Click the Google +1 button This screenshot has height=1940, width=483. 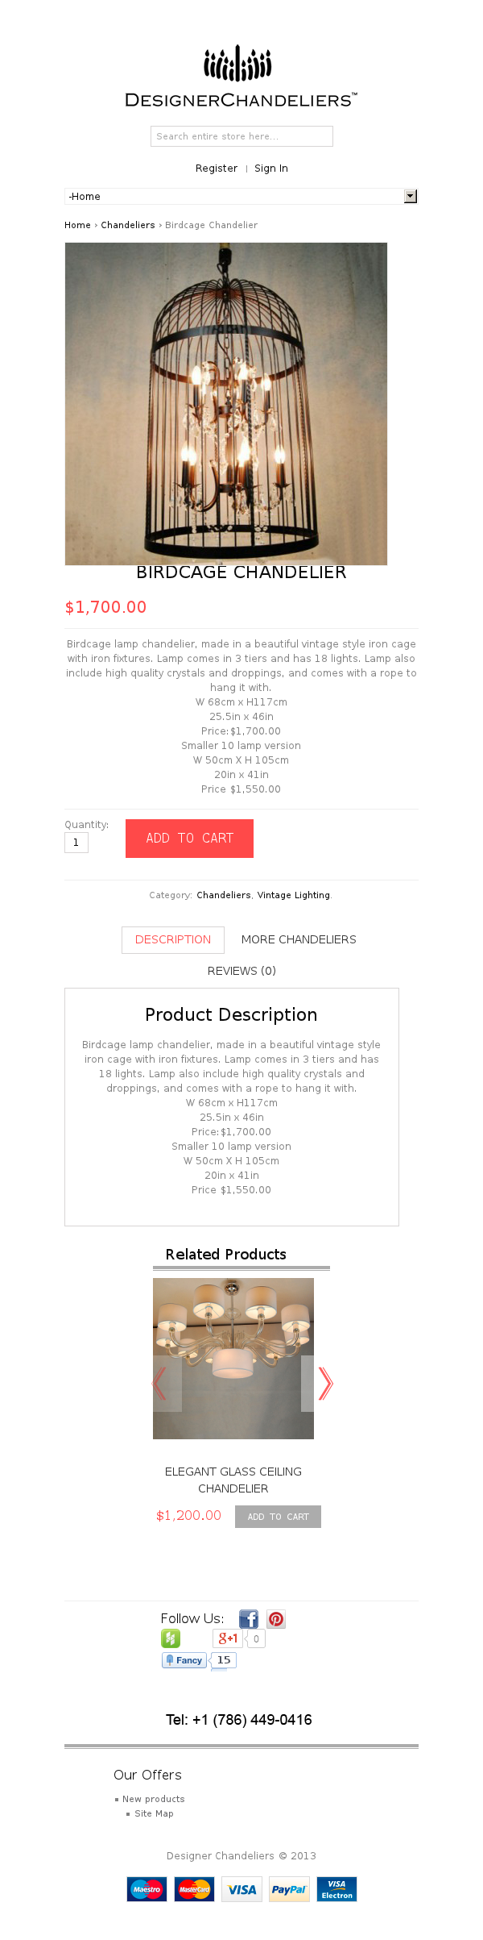(x=227, y=1638)
